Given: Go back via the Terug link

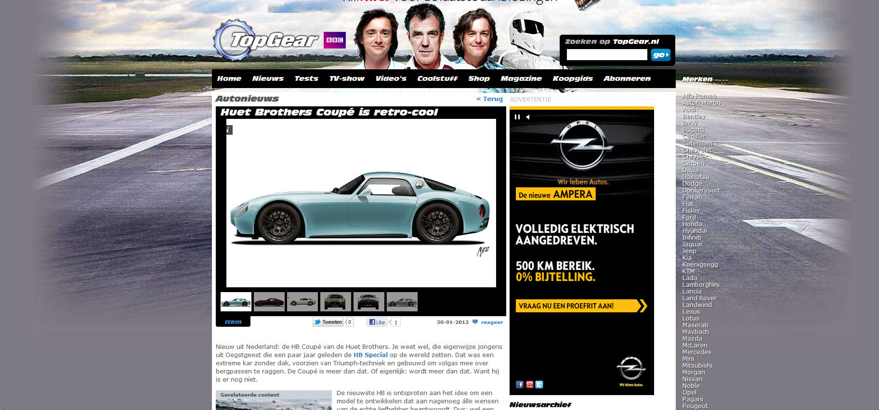Looking at the screenshot, I should coord(489,99).
